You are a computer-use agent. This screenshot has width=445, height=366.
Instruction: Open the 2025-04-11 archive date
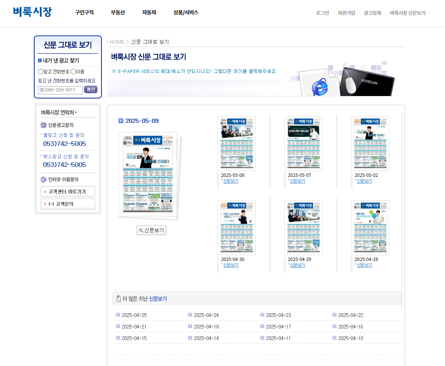[x=278, y=338]
